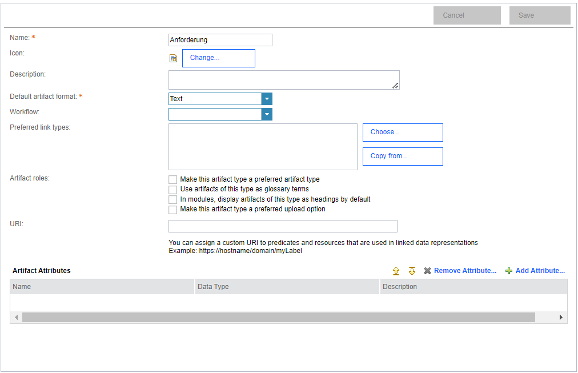578x373 pixels.
Task: Click the artifact type icon preview
Action: 173,58
